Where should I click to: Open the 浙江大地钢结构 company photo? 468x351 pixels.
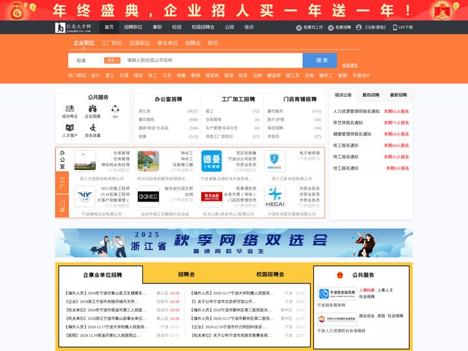tap(84, 161)
